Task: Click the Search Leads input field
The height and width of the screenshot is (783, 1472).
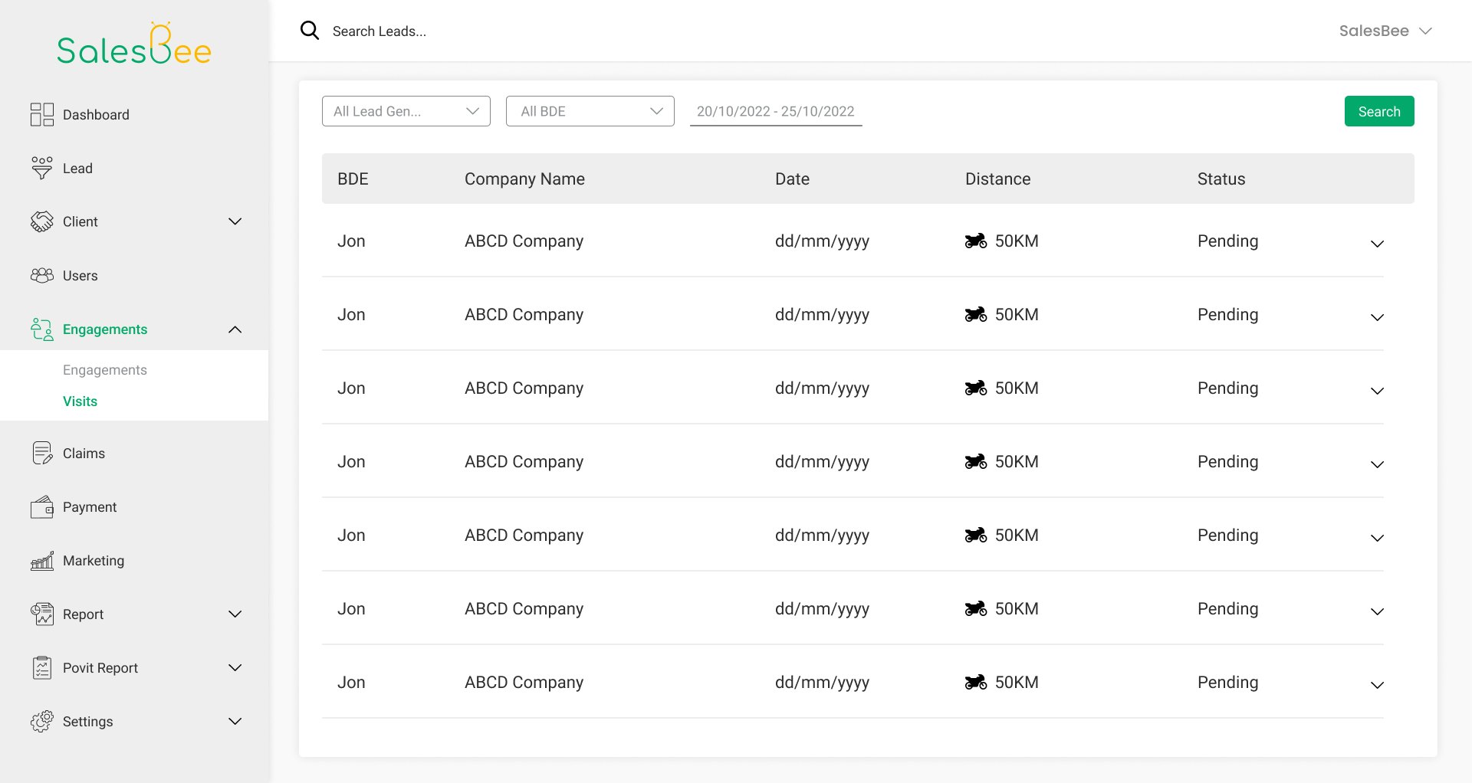Action: pyautogui.click(x=379, y=31)
